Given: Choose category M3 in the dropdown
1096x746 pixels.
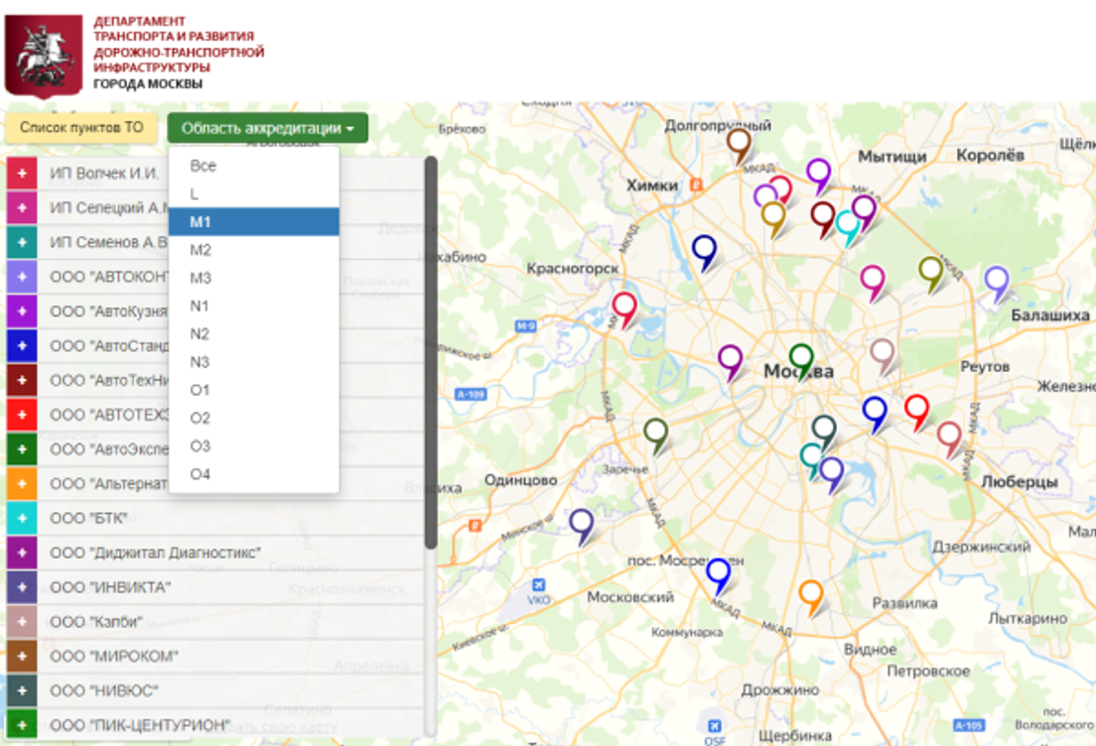Looking at the screenshot, I should coord(254,278).
